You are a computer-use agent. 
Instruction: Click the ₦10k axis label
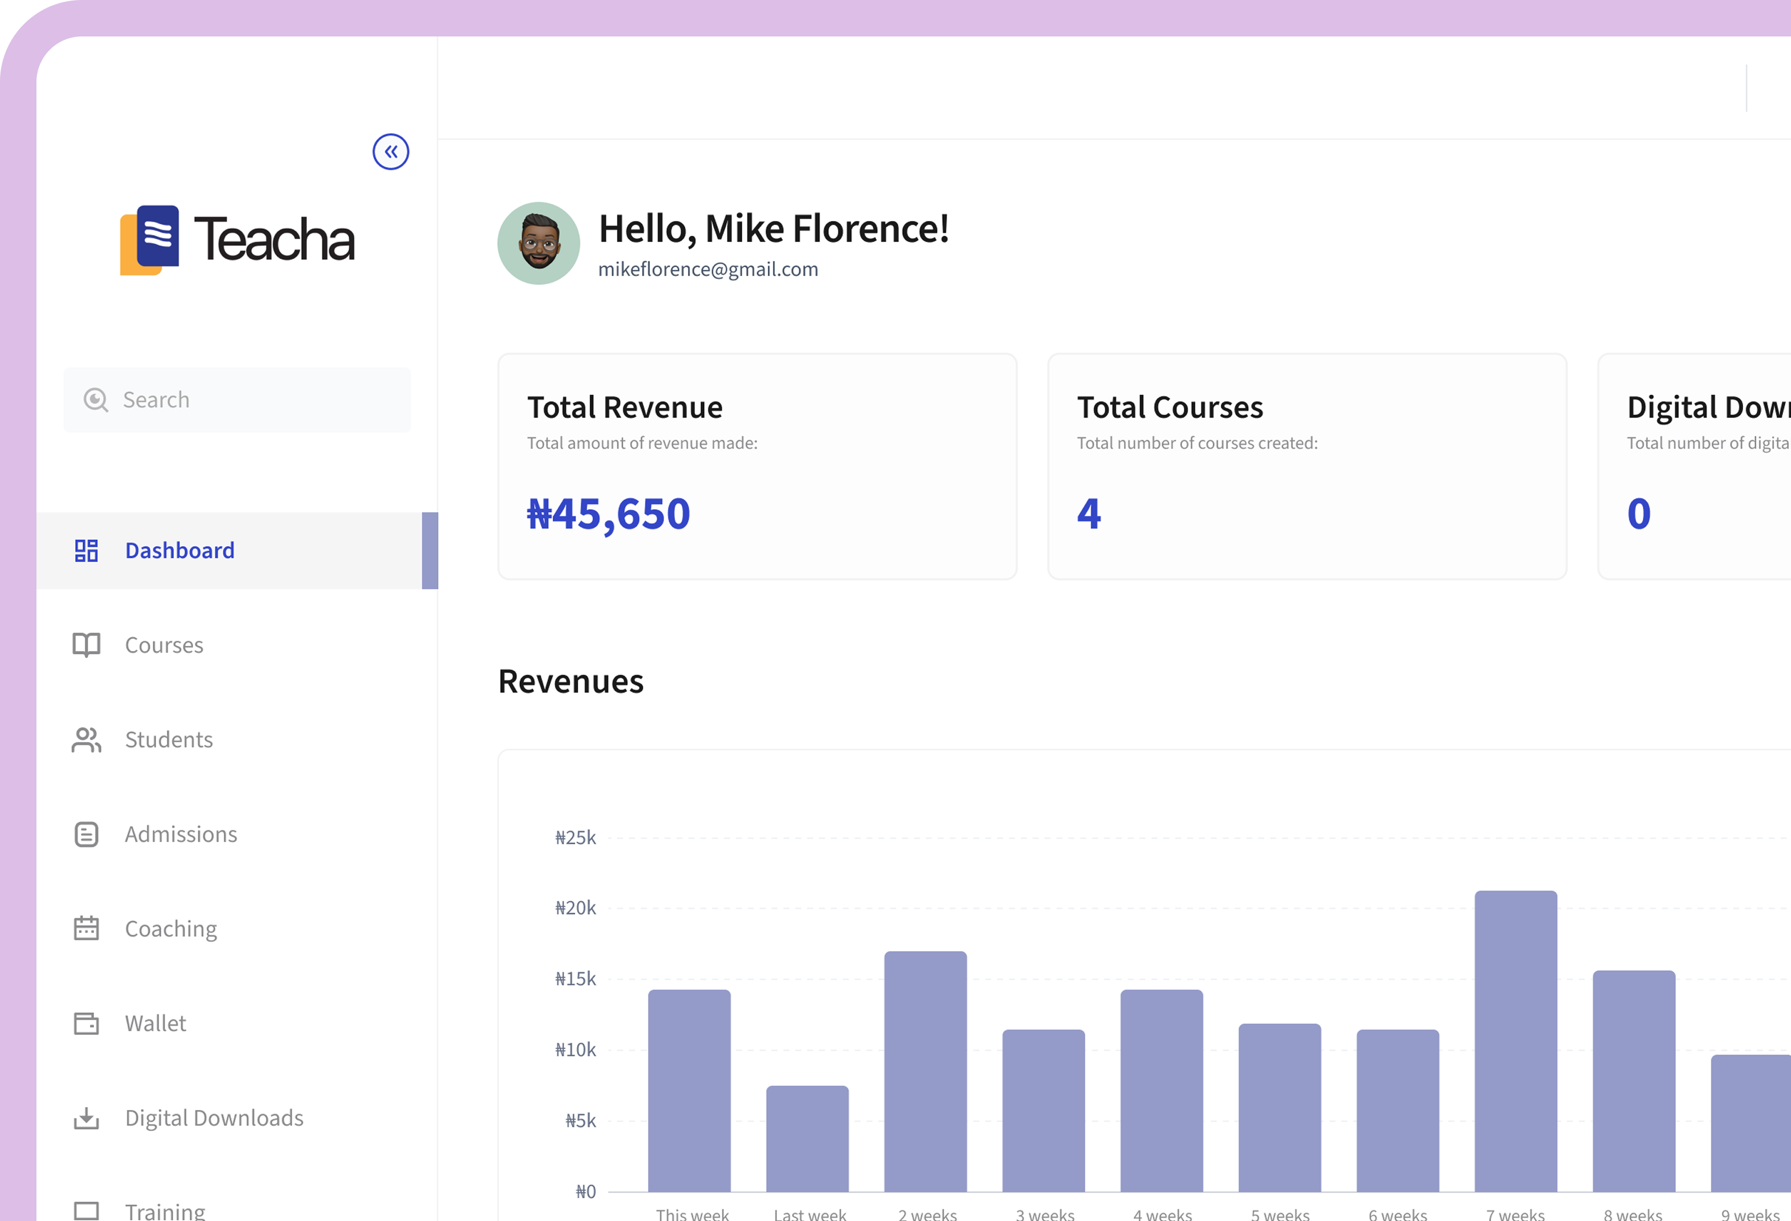coord(576,1051)
